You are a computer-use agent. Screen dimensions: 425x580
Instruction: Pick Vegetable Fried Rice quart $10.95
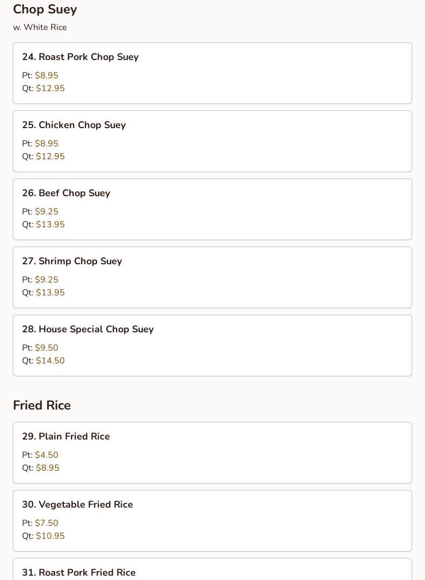point(50,536)
